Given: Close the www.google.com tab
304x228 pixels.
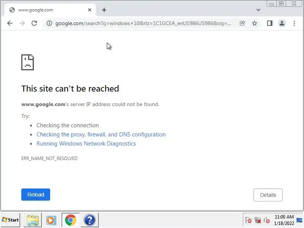Looking at the screenshot, I should tap(90, 10).
